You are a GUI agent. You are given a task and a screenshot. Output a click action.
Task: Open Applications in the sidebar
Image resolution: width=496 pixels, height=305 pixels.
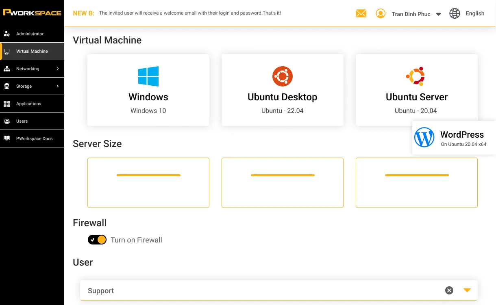(28, 104)
